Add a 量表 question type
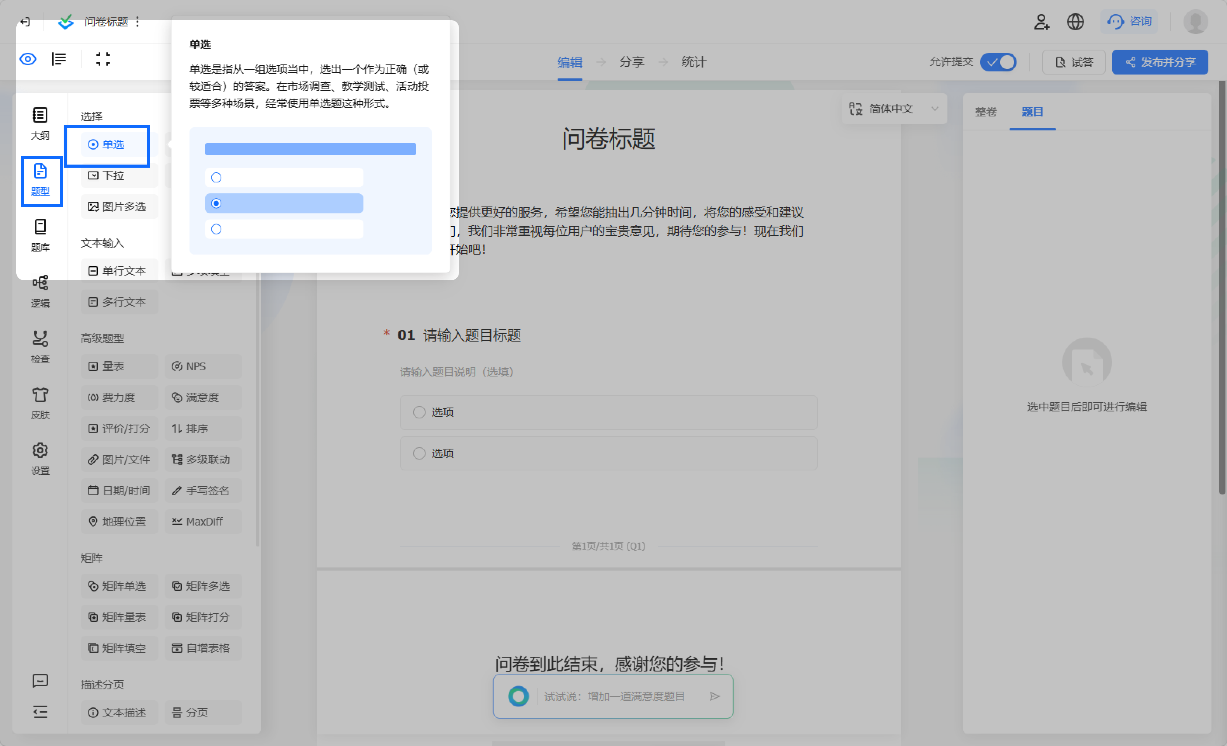Screen dimensions: 1227x746 [120, 366]
